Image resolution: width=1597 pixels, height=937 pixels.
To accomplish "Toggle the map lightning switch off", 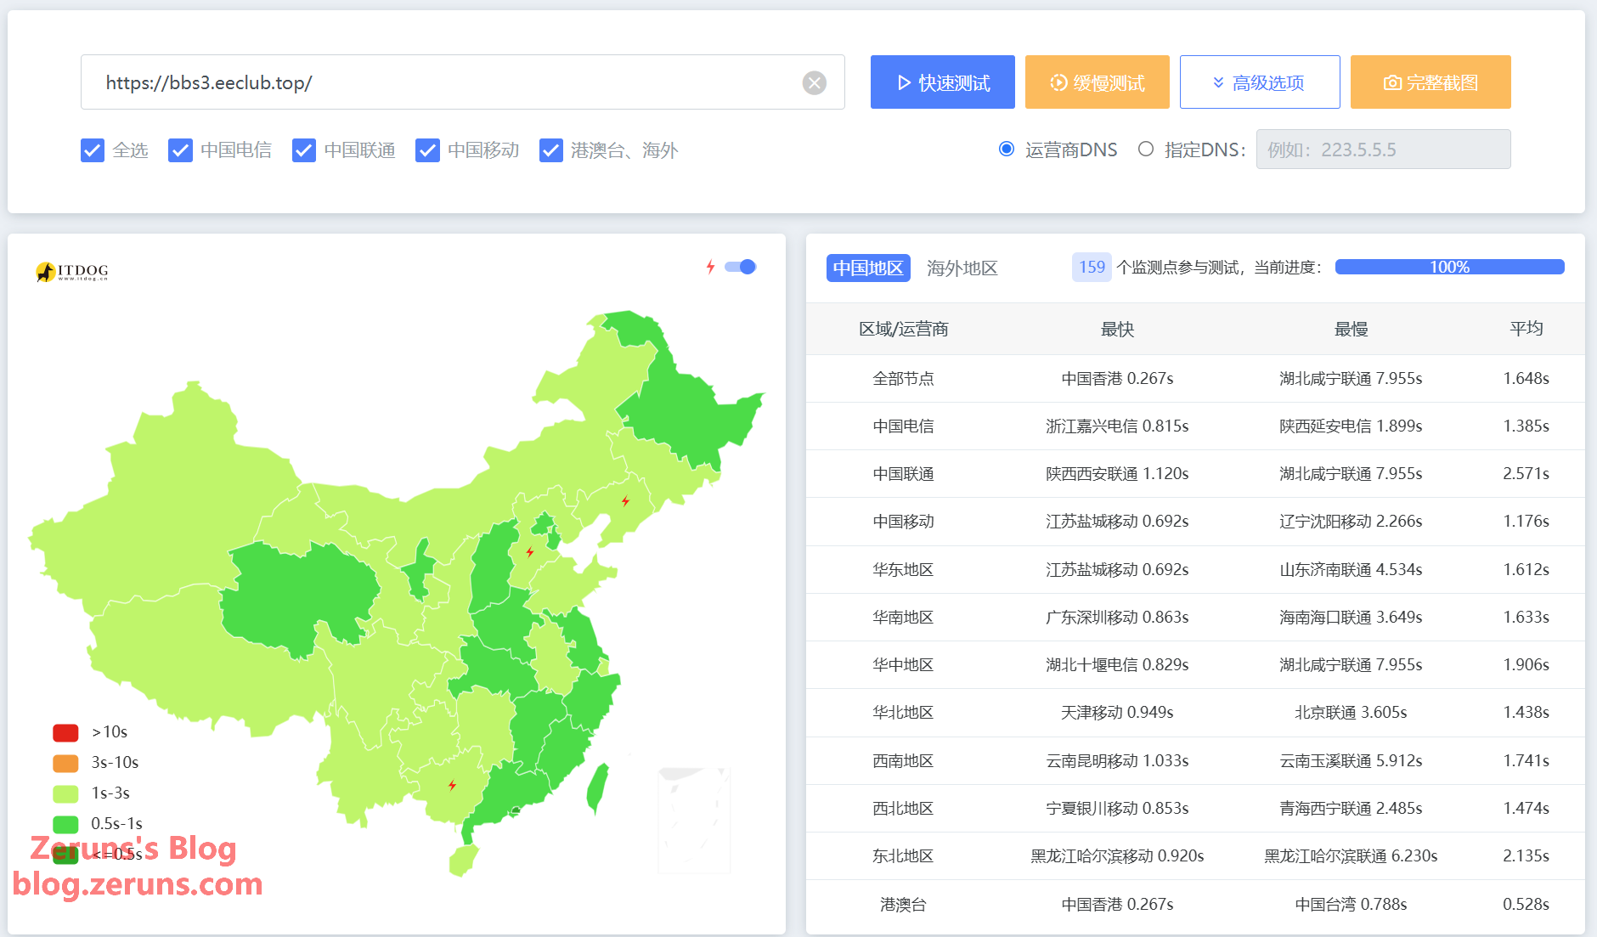I will (741, 267).
